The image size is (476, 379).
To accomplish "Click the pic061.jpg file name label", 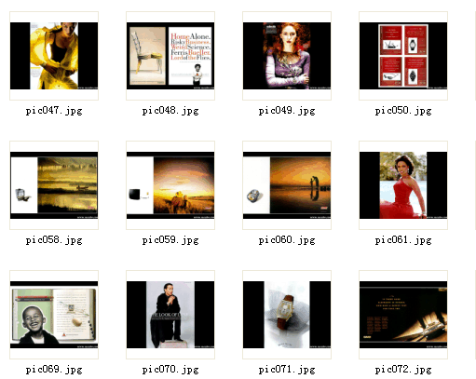I will (403, 240).
